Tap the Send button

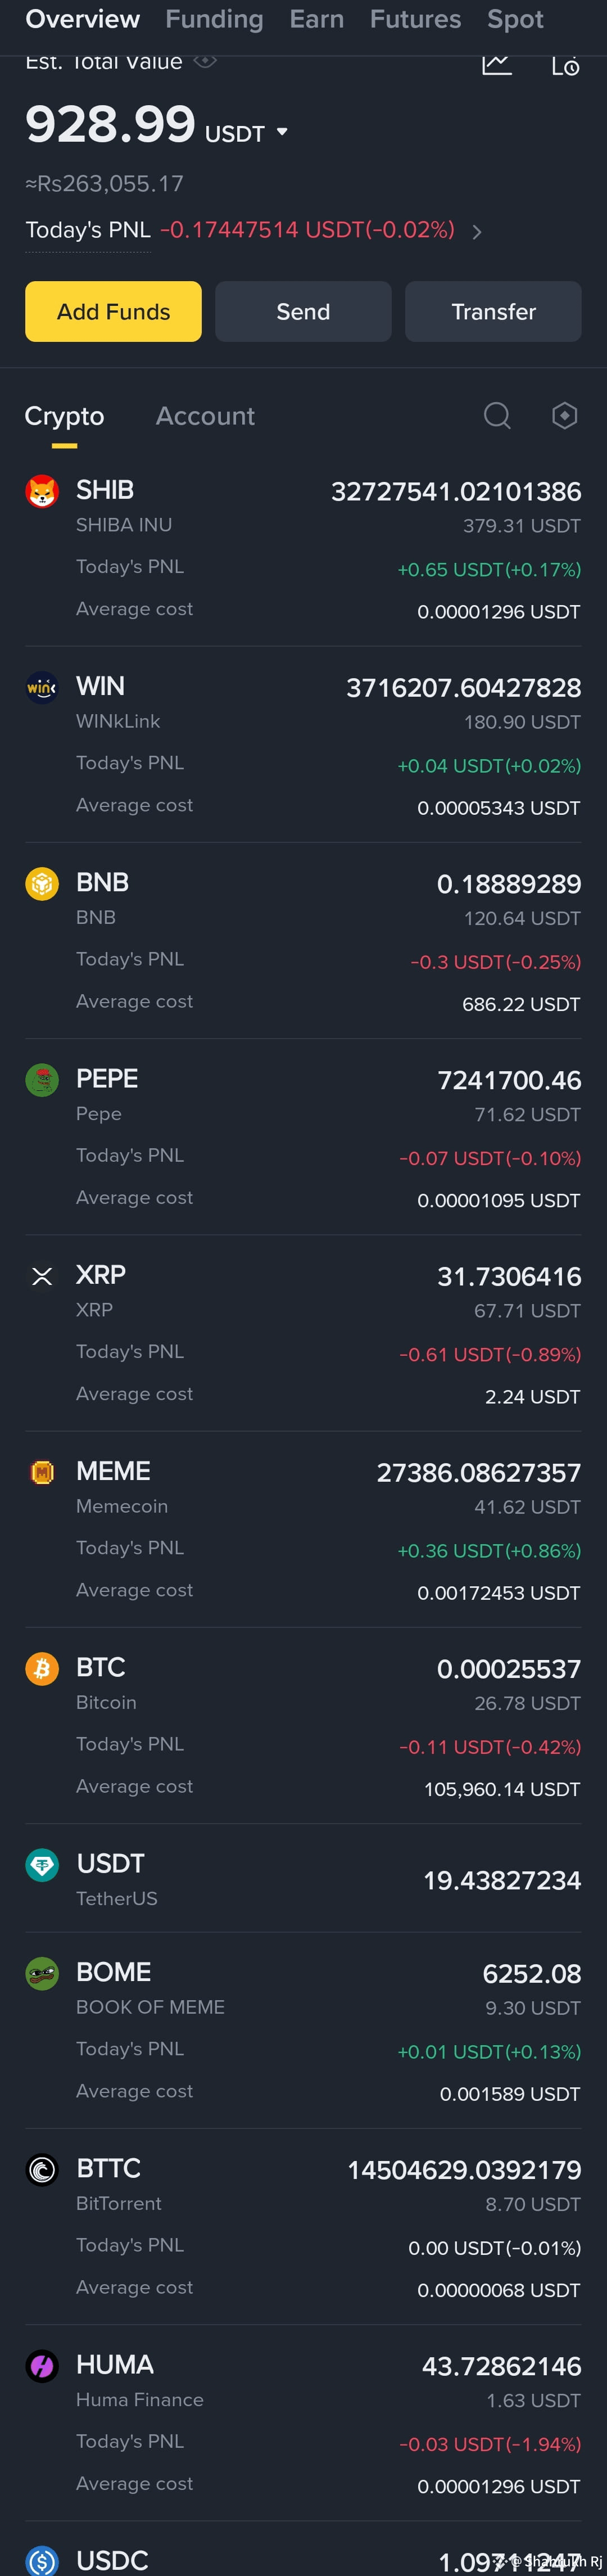point(303,311)
